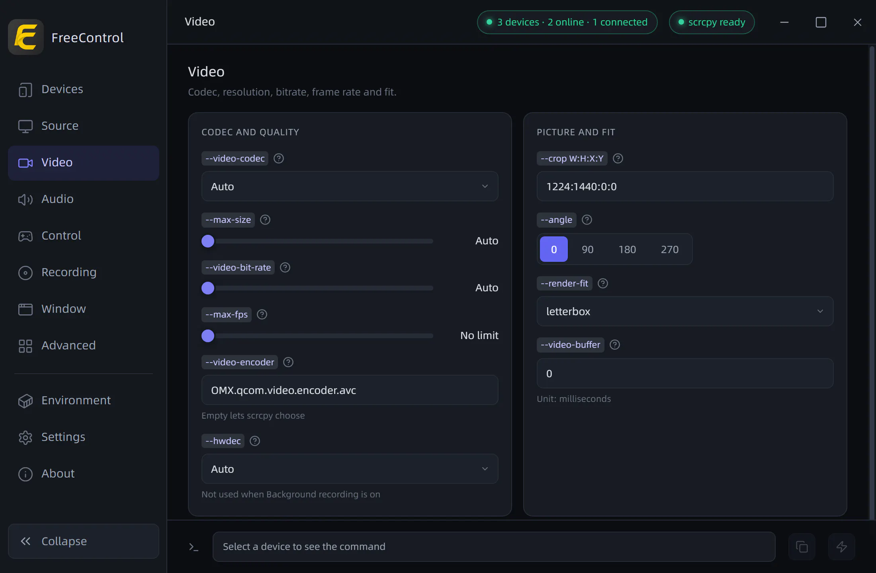
Task: Click the terminal prompt icon
Action: coord(194,547)
